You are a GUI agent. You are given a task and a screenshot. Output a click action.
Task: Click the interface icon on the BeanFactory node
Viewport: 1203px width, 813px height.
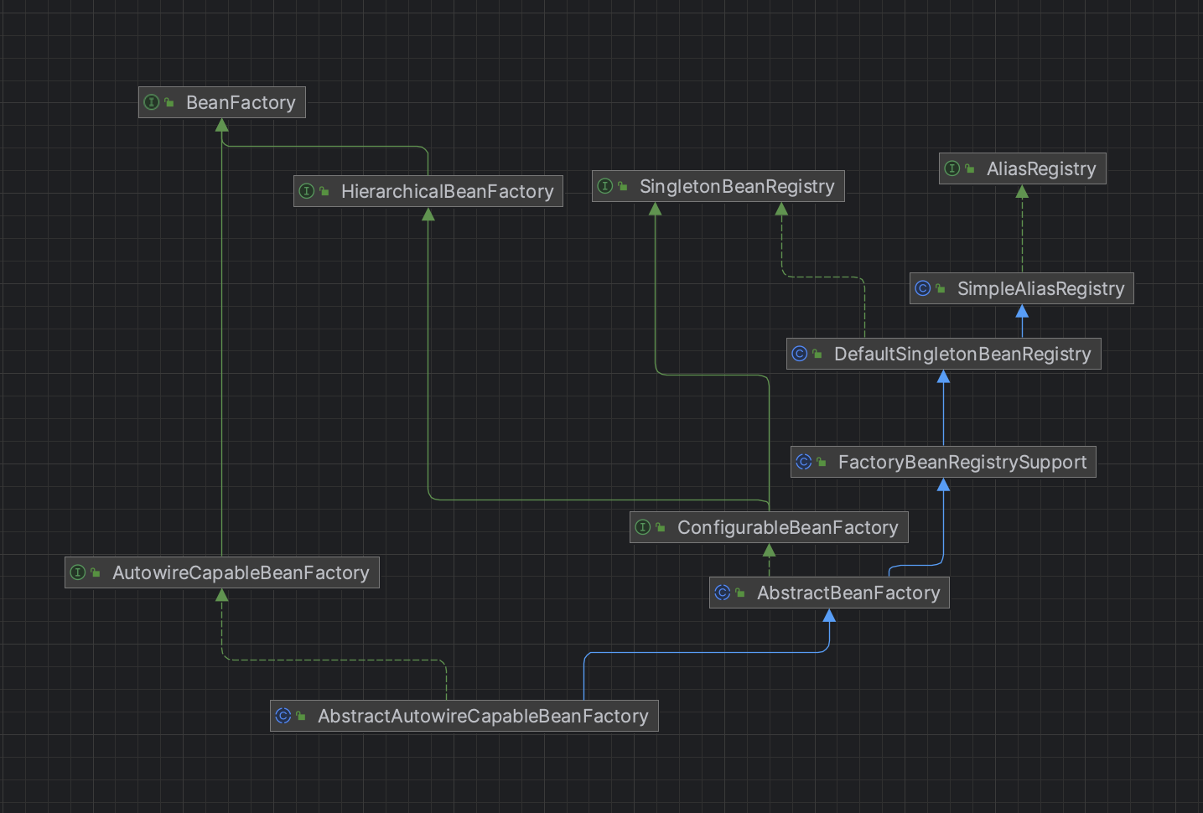(x=152, y=102)
